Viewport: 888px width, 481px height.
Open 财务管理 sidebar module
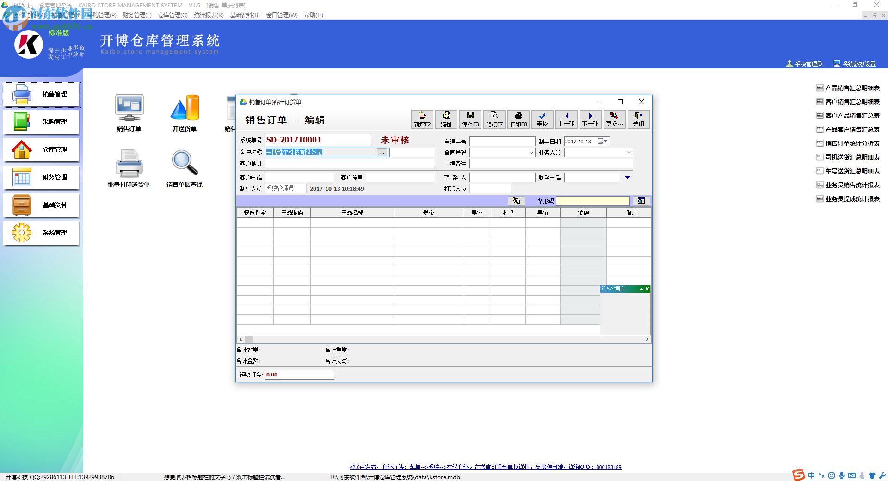[41, 178]
